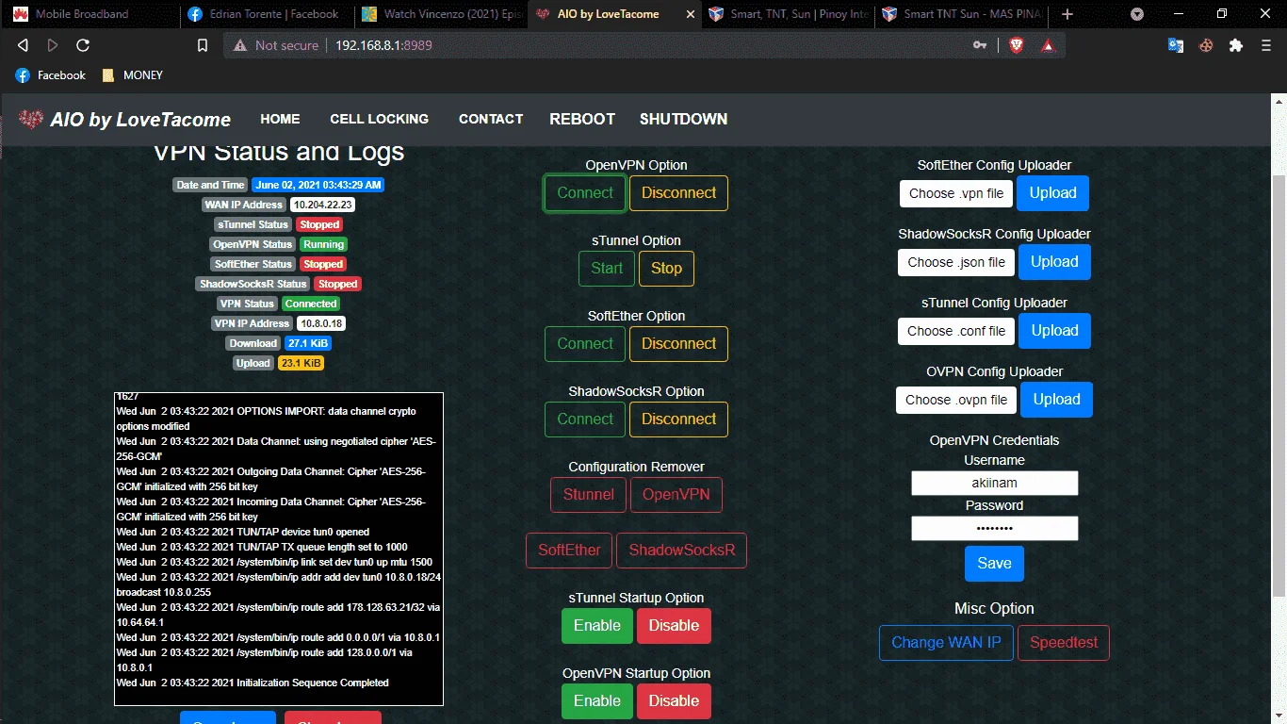
Task: Click SHUTDOWN in navigation bar
Action: click(x=683, y=119)
